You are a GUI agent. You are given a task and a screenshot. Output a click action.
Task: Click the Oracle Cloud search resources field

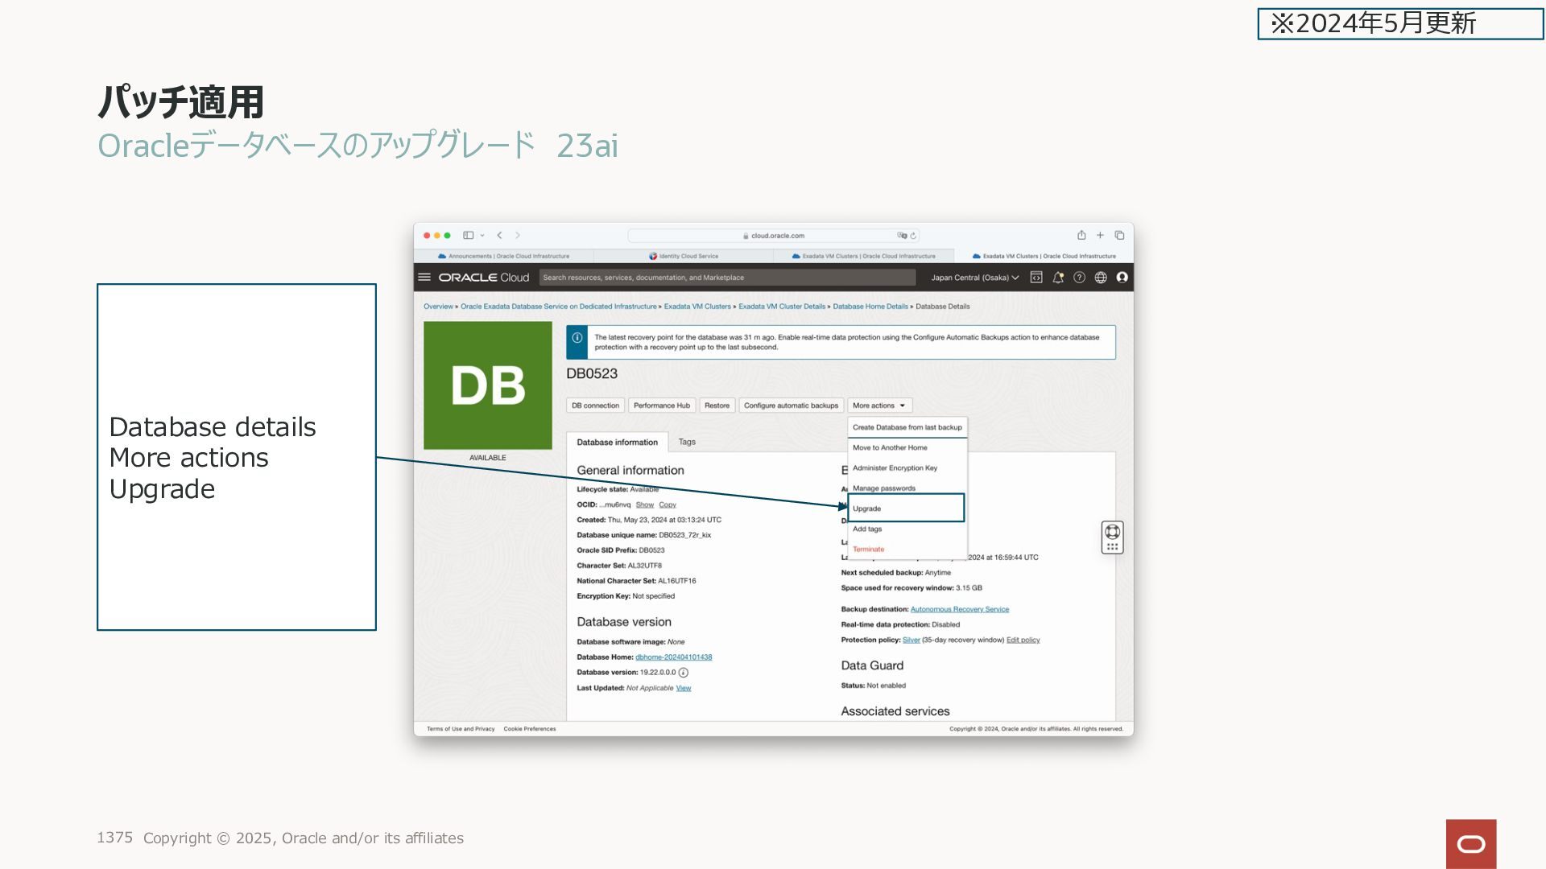click(x=727, y=278)
